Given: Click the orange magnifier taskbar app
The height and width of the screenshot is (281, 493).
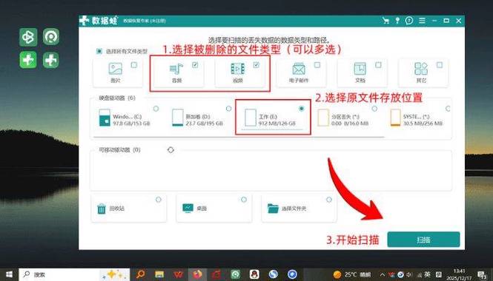Looking at the screenshot, I should [x=141, y=275].
